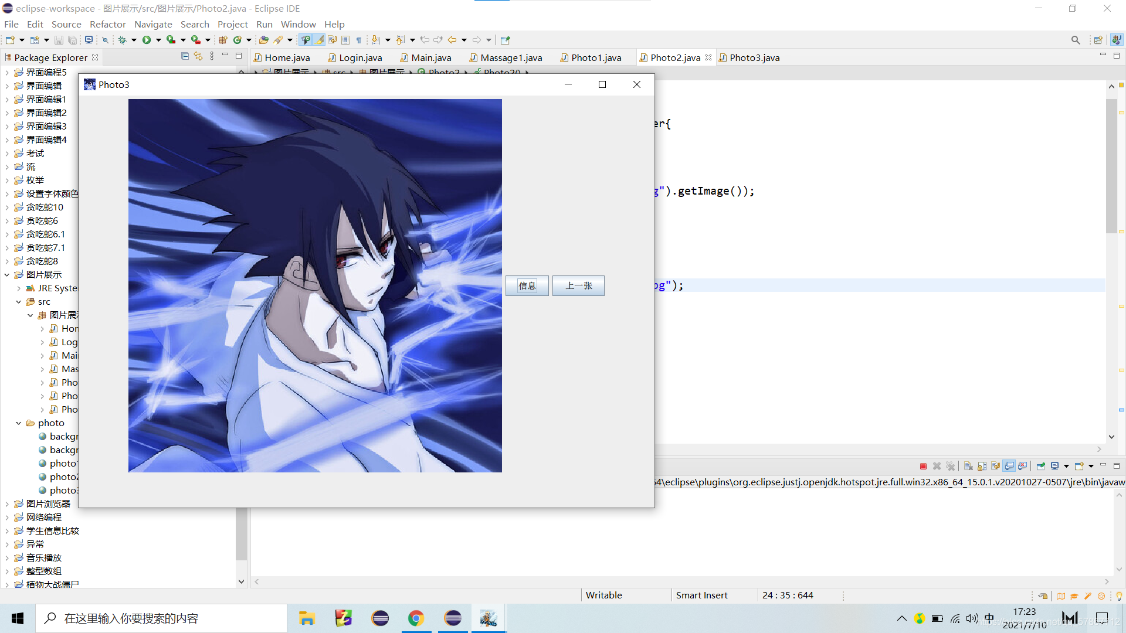The height and width of the screenshot is (633, 1126).
Task: Click the 上一张 button in Photo3 window
Action: point(578,285)
